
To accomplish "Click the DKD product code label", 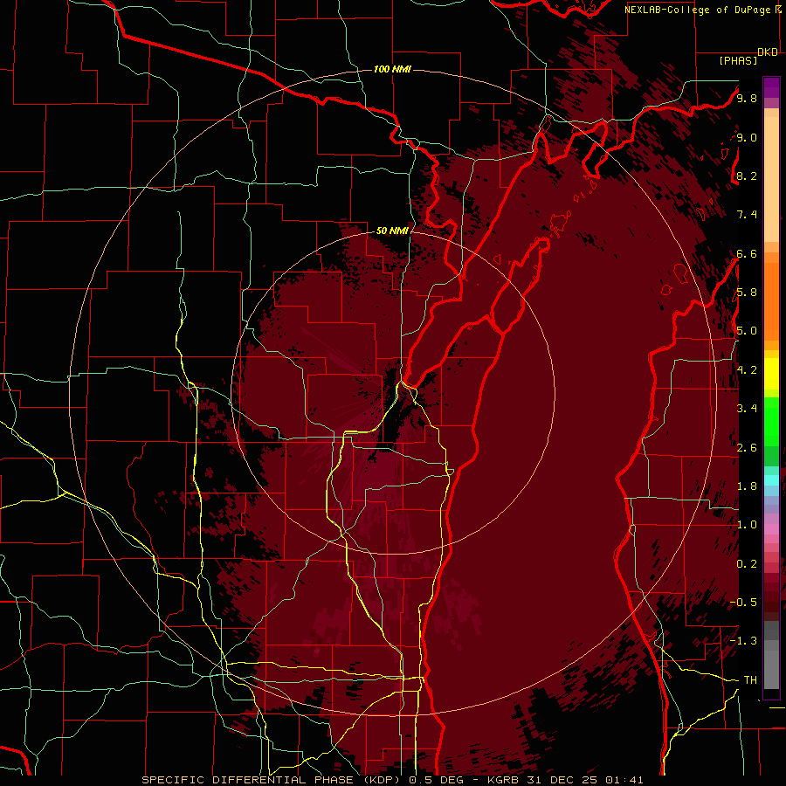I will pyautogui.click(x=767, y=52).
